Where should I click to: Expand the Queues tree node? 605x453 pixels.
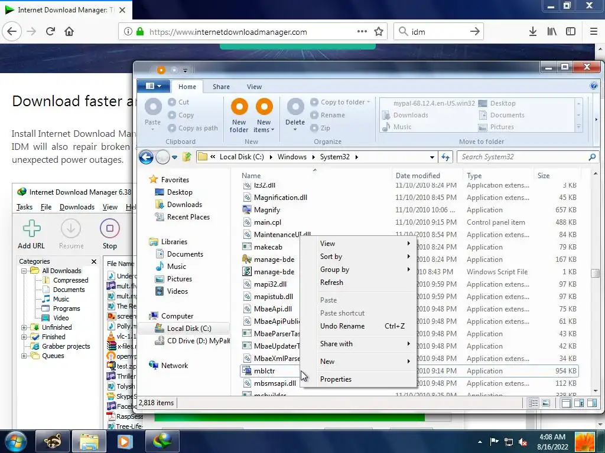[24, 356]
